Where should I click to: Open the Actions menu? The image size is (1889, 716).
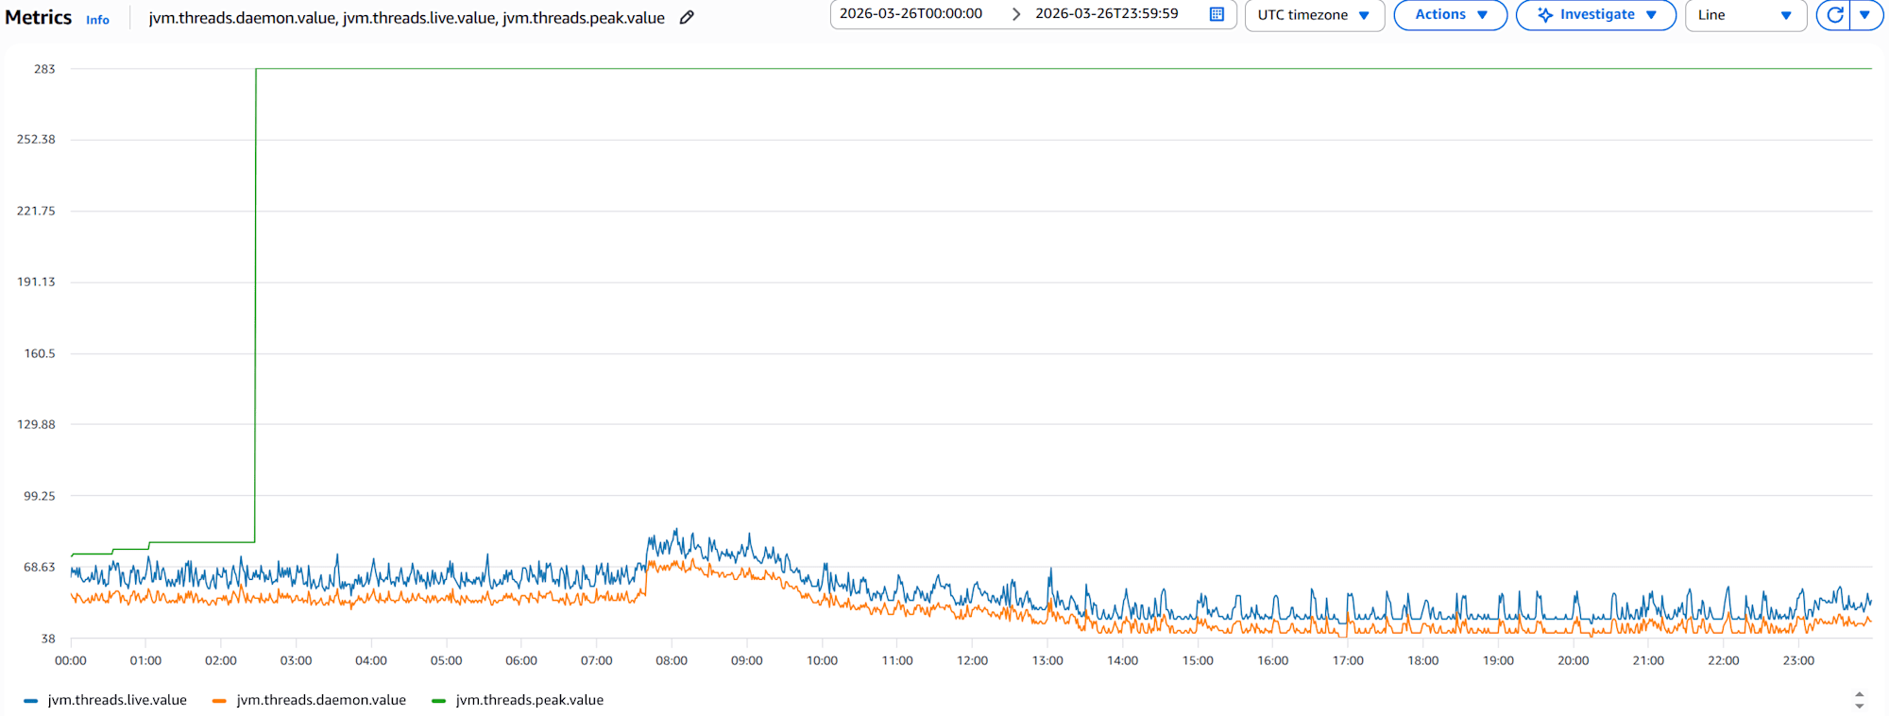tap(1450, 15)
